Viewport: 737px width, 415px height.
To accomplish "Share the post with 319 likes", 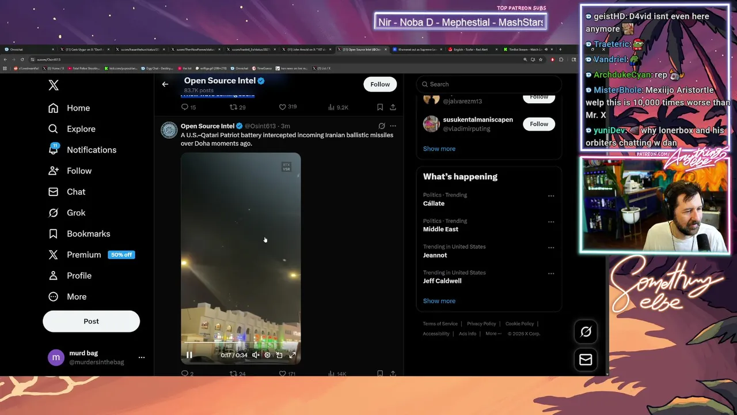I will click(393, 107).
